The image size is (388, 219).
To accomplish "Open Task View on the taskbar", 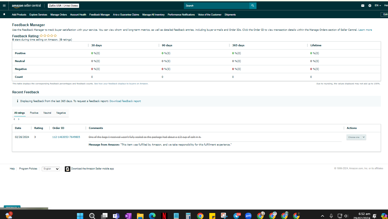I will pos(104,216).
